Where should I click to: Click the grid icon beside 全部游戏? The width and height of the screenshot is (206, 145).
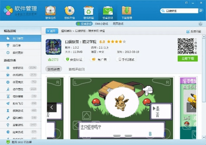click(x=8, y=68)
